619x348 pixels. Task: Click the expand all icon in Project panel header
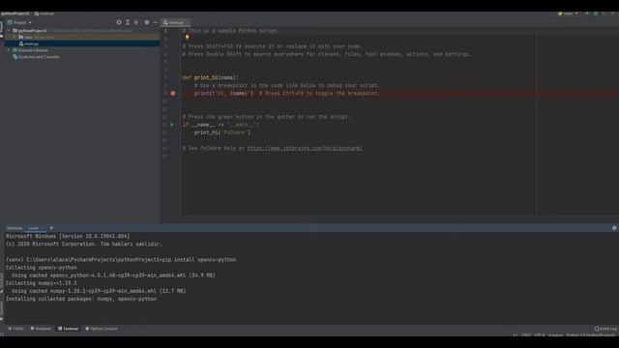(128, 22)
